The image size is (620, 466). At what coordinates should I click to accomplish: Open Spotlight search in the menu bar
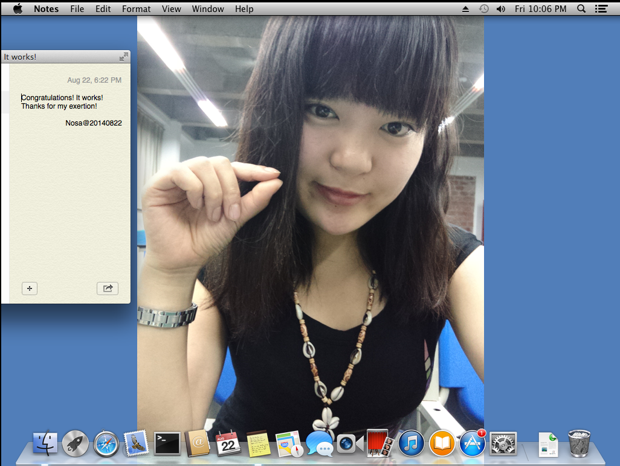point(581,8)
